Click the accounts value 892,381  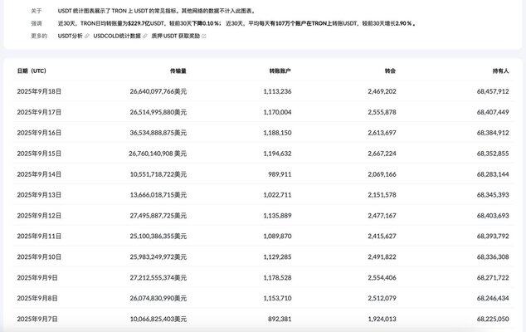coord(280,319)
